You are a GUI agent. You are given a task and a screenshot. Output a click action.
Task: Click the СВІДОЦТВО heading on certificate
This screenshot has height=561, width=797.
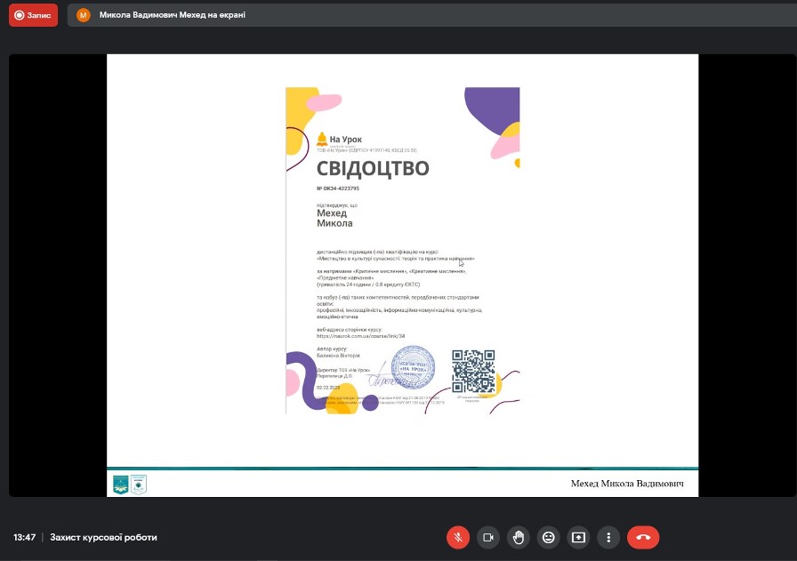(x=373, y=168)
